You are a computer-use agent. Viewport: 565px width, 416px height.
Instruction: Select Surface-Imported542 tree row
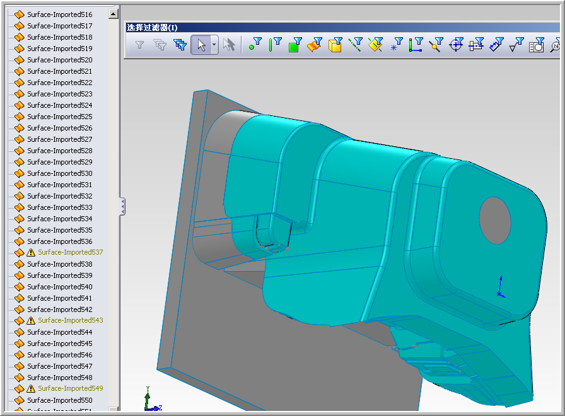(60, 309)
